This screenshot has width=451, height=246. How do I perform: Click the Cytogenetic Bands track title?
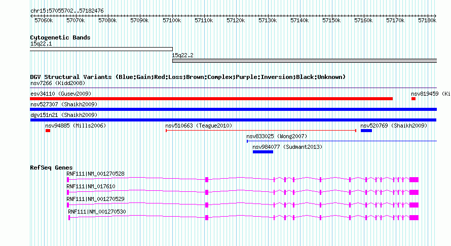pos(60,37)
